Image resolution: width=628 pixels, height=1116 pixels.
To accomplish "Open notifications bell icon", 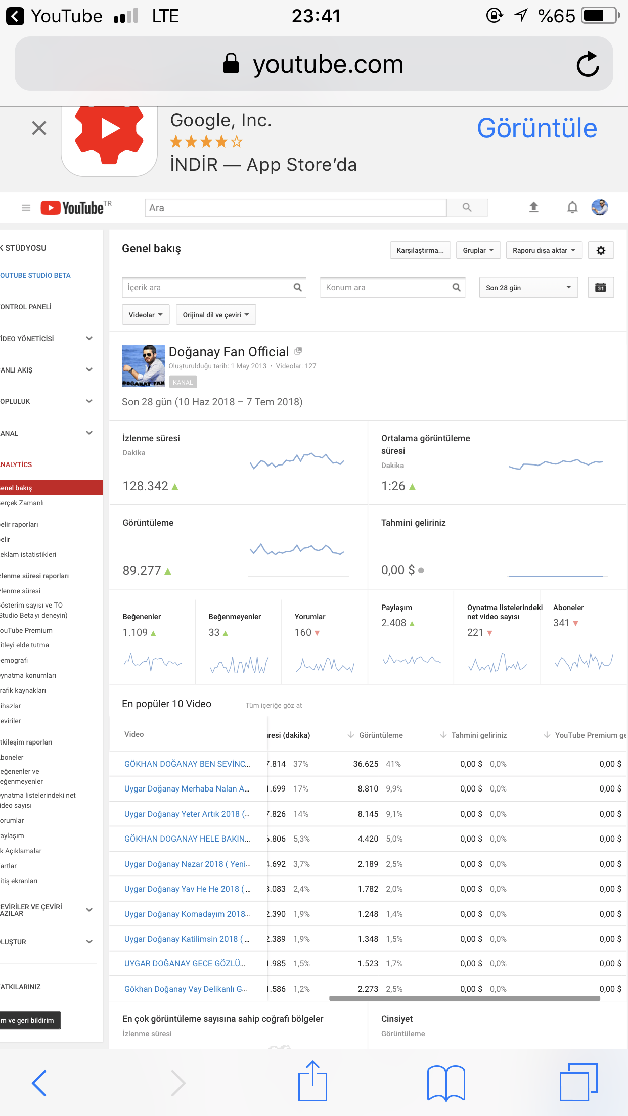I will [572, 207].
